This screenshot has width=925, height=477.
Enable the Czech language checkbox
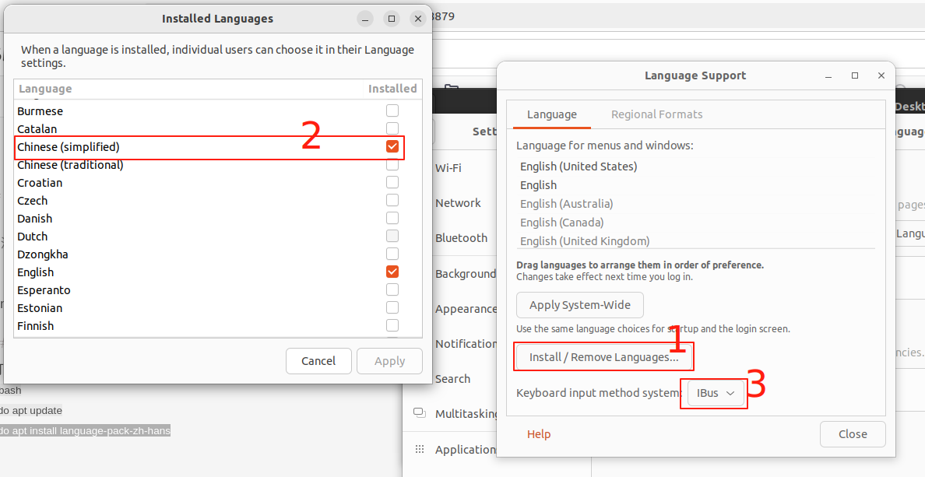point(392,200)
